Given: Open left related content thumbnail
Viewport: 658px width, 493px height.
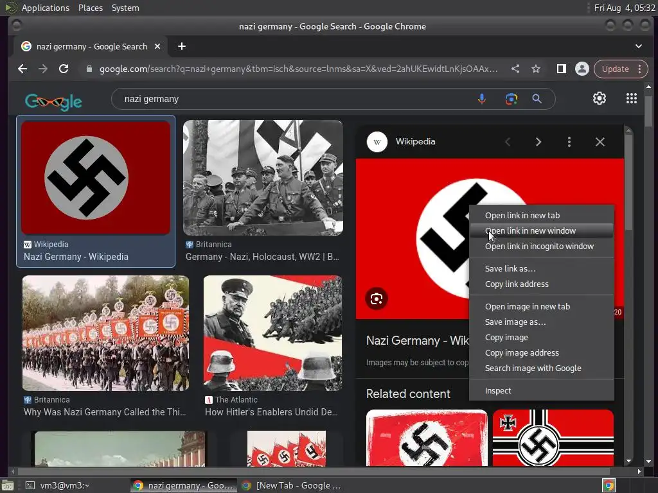Looking at the screenshot, I should pyautogui.click(x=427, y=438).
